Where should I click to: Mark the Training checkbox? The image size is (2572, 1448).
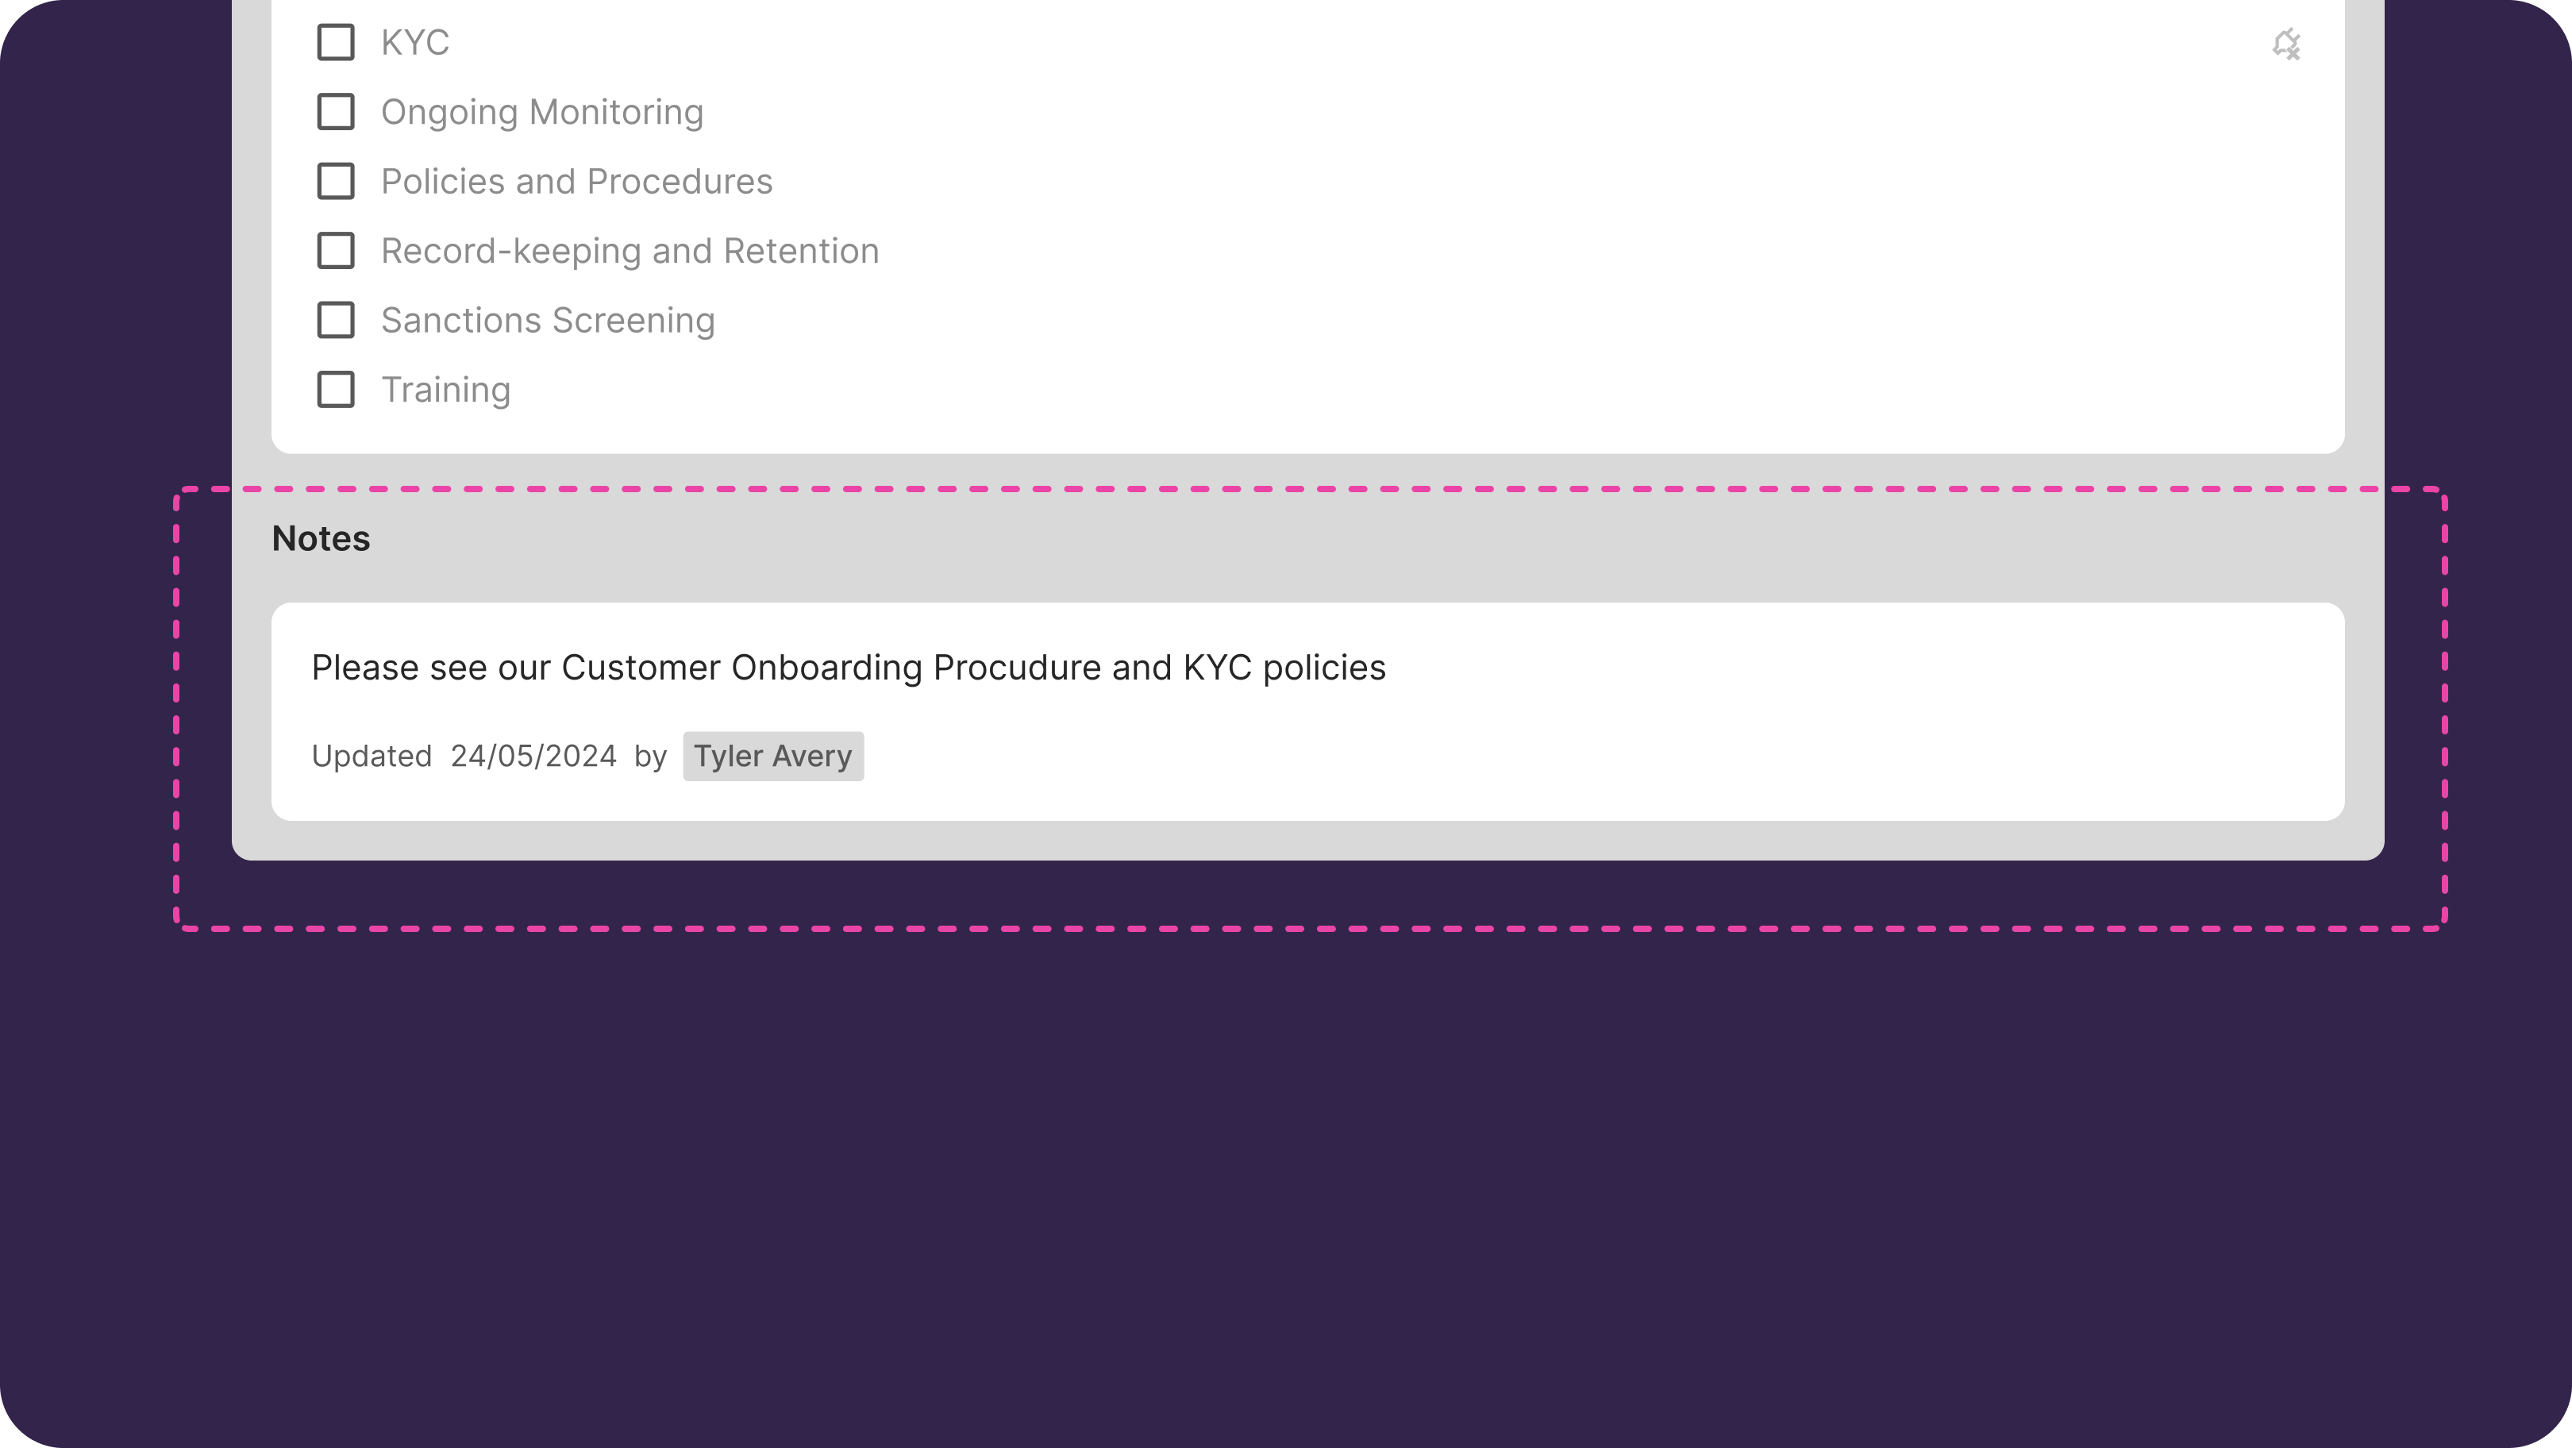coord(336,390)
